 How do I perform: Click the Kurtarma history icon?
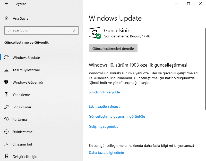[6, 119]
